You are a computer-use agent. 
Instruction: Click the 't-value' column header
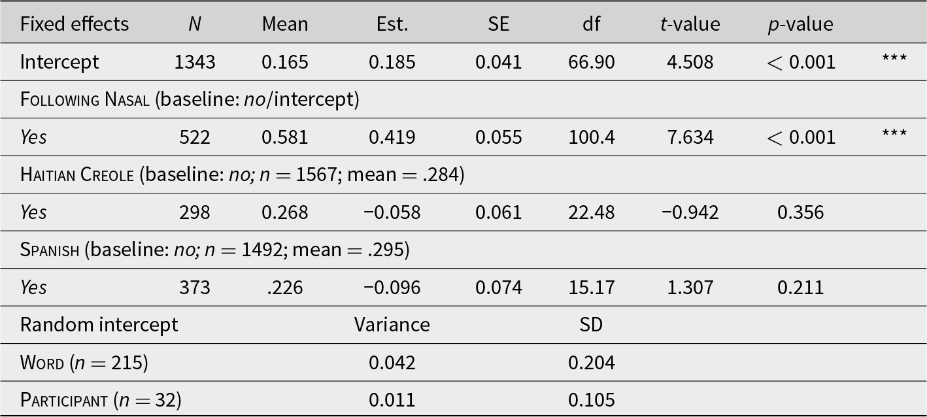[690, 25]
